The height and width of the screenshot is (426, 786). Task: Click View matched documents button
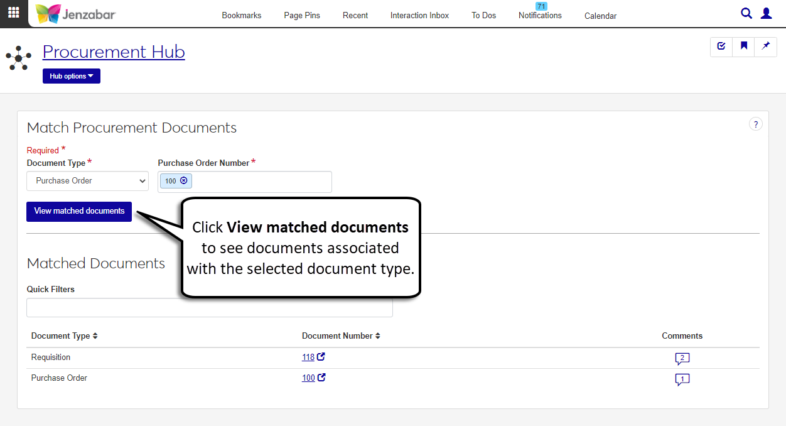coord(79,211)
